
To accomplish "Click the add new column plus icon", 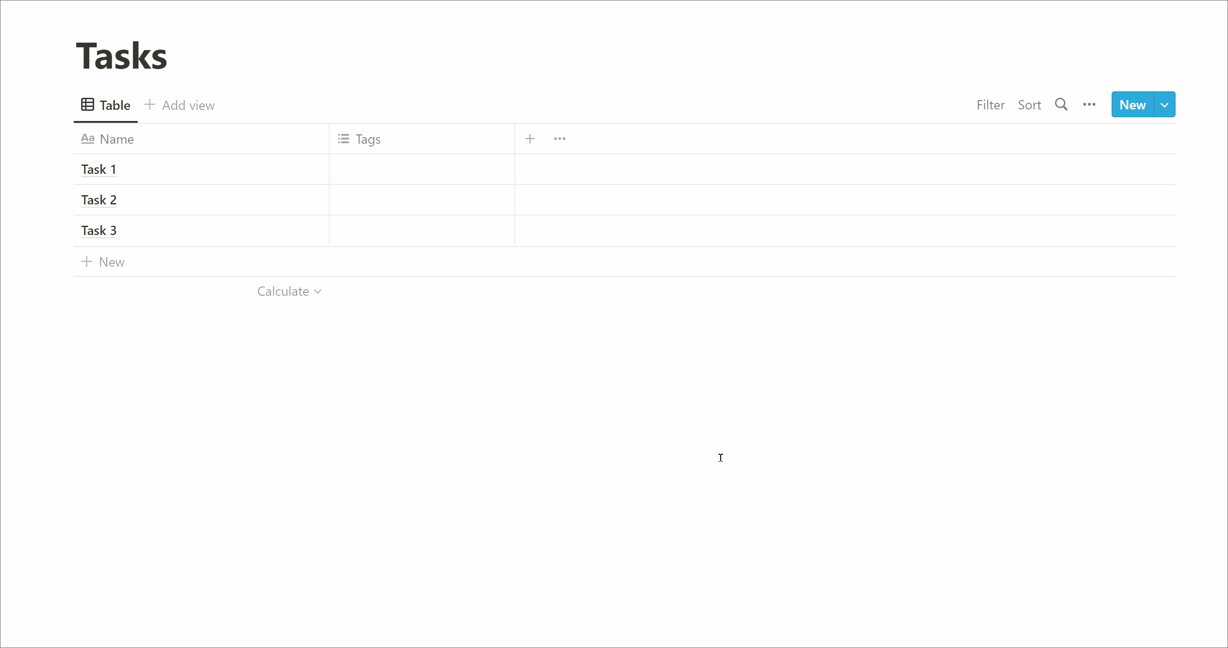I will pyautogui.click(x=530, y=138).
